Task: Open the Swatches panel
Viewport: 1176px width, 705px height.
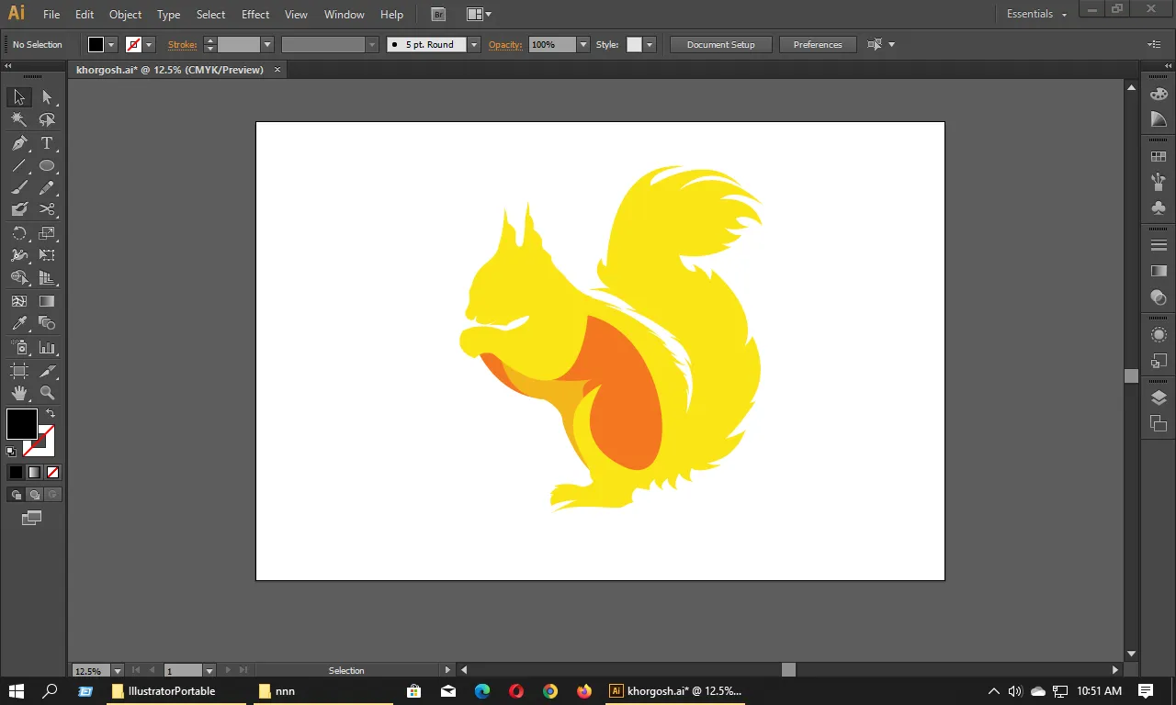Action: 1159,157
